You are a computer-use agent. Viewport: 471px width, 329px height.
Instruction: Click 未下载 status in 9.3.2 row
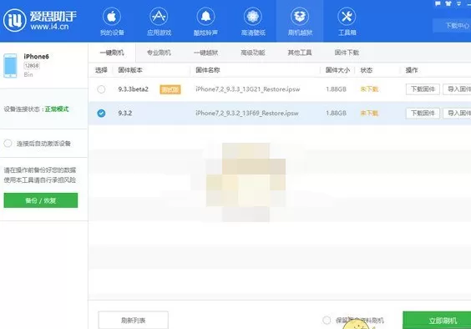[369, 114]
